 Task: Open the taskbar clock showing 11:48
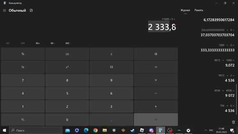[x=221, y=130]
